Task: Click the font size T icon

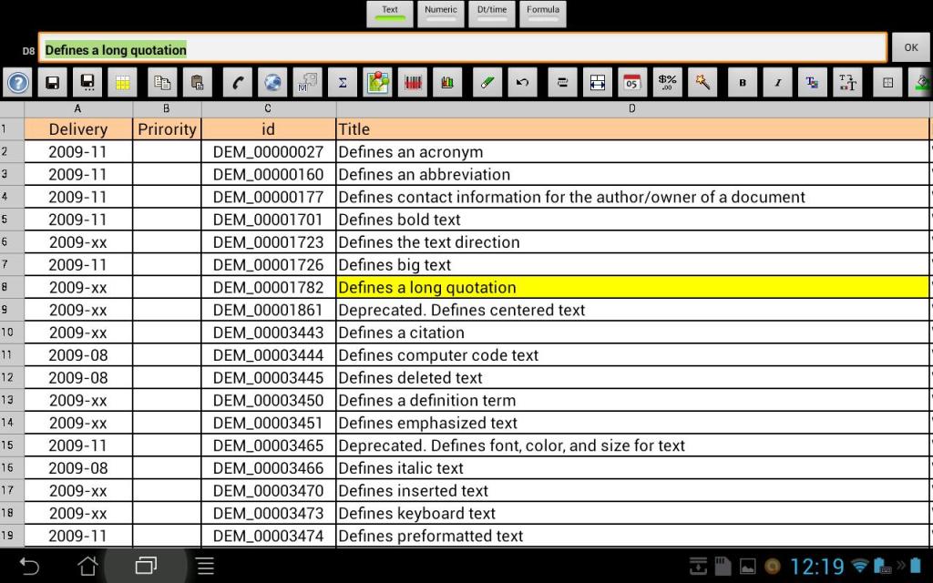Action: pyautogui.click(x=847, y=83)
